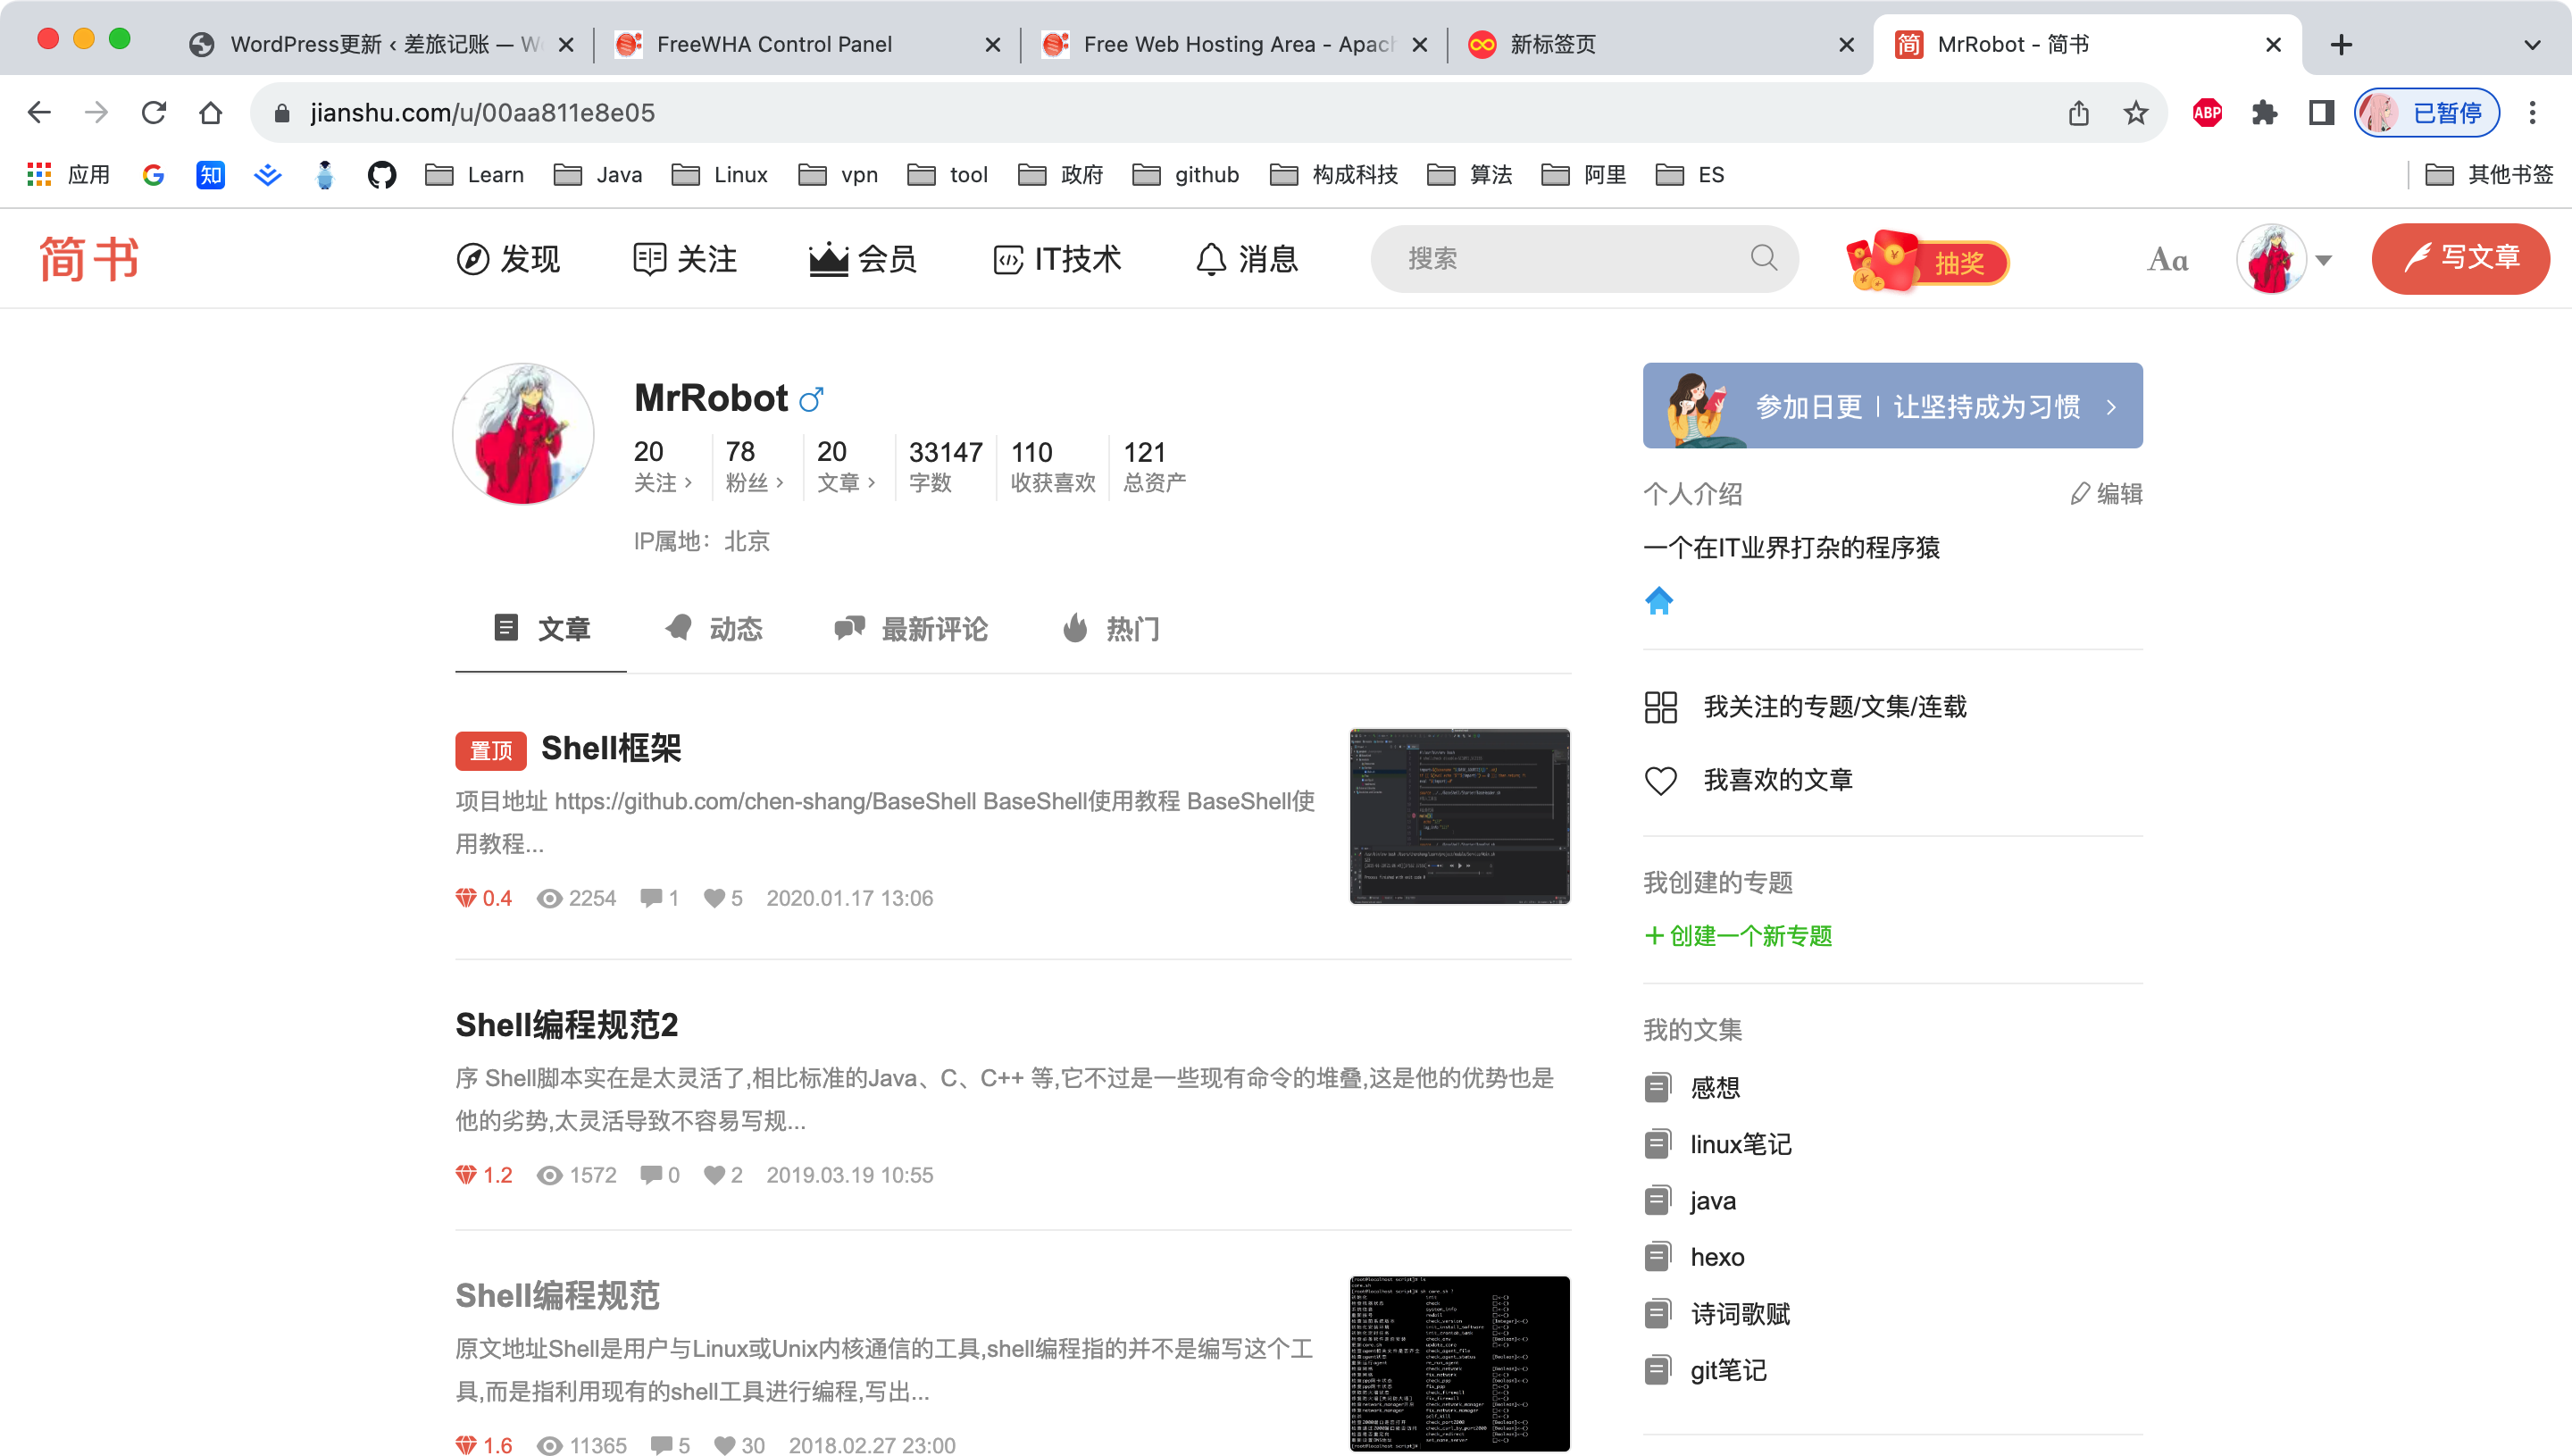
Task: Click the red envelope 抽奖 lottery icon
Action: [1926, 261]
